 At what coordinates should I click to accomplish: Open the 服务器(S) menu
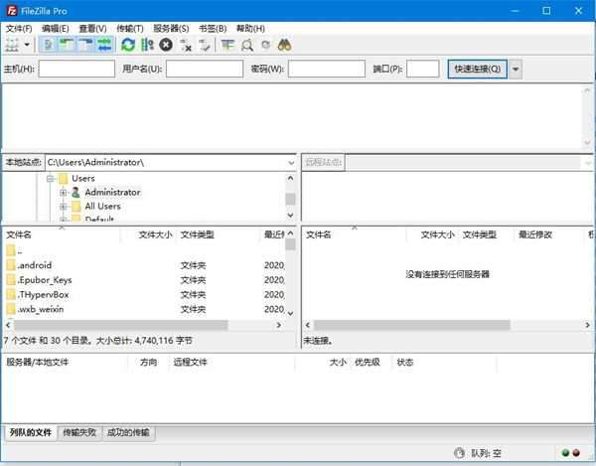[171, 29]
